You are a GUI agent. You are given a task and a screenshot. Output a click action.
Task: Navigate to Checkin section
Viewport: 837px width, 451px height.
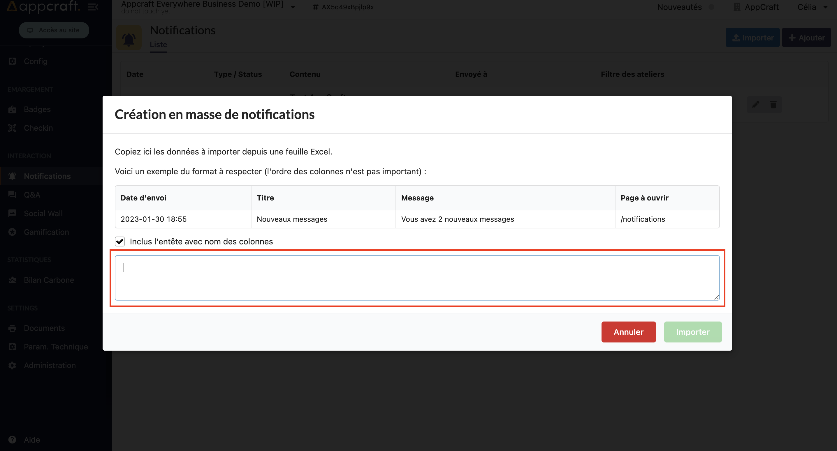[38, 127]
